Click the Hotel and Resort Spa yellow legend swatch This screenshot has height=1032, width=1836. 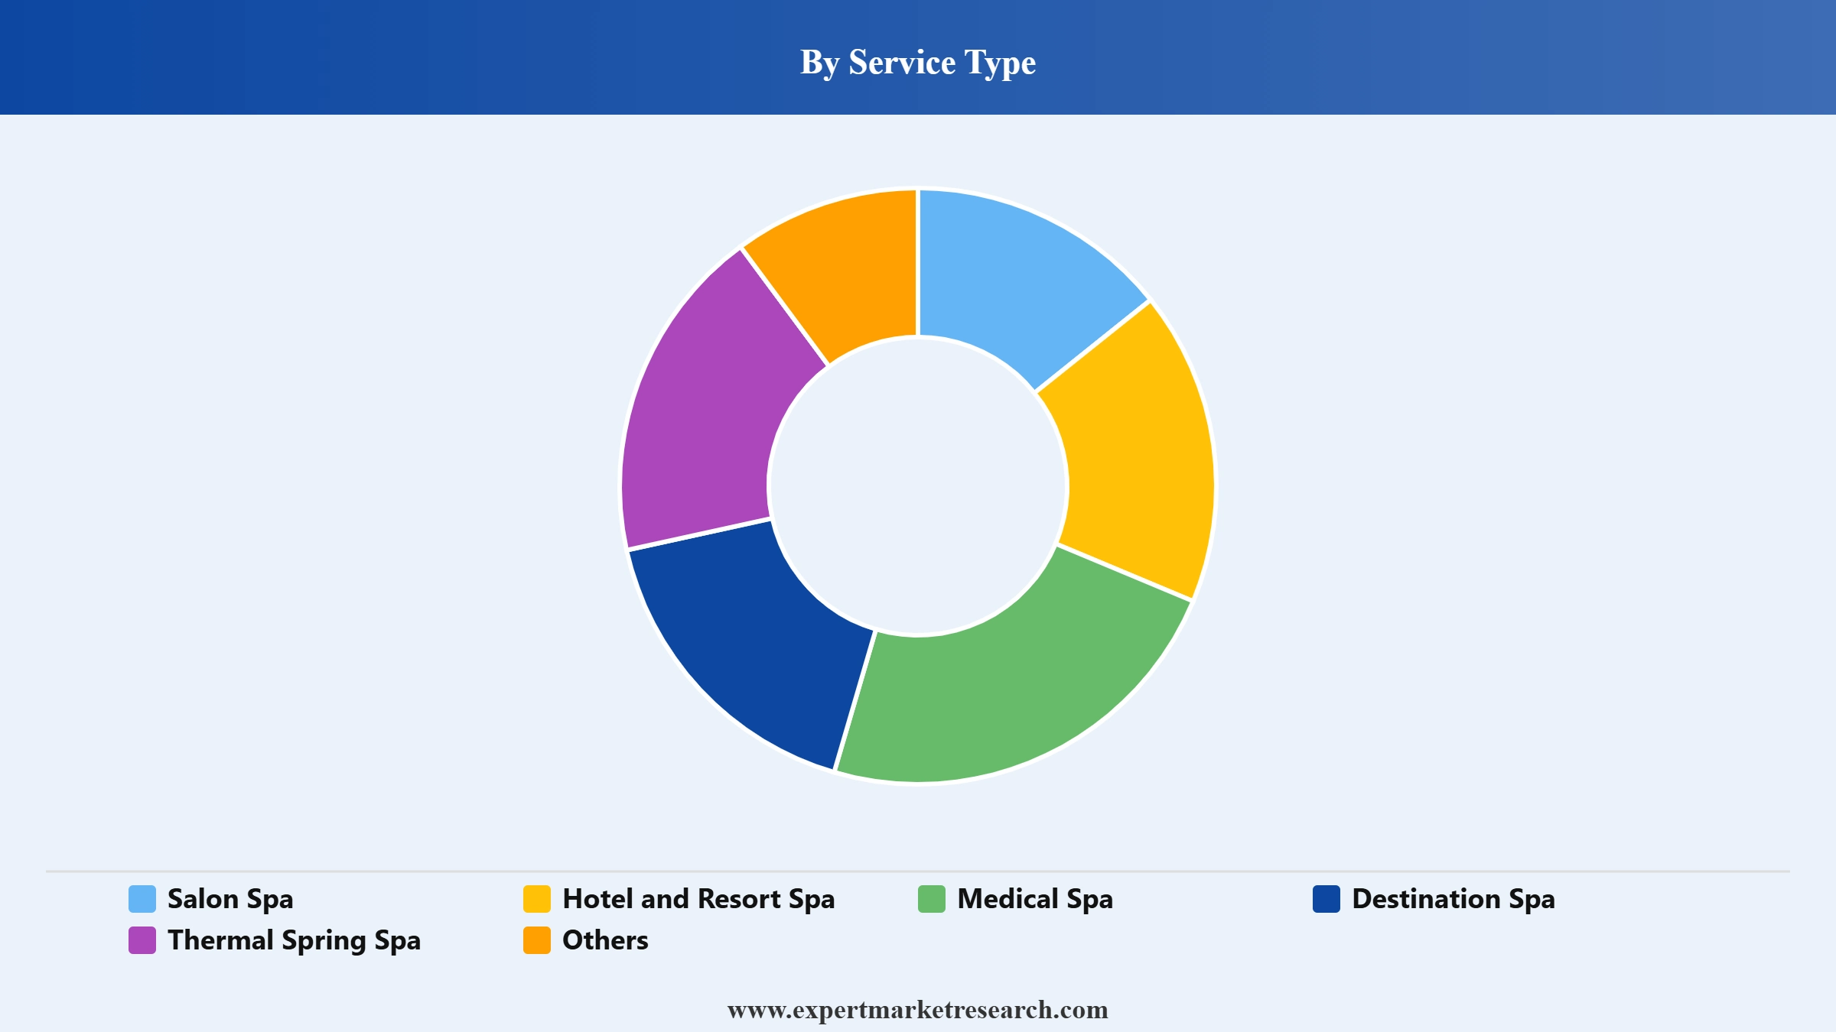537,899
